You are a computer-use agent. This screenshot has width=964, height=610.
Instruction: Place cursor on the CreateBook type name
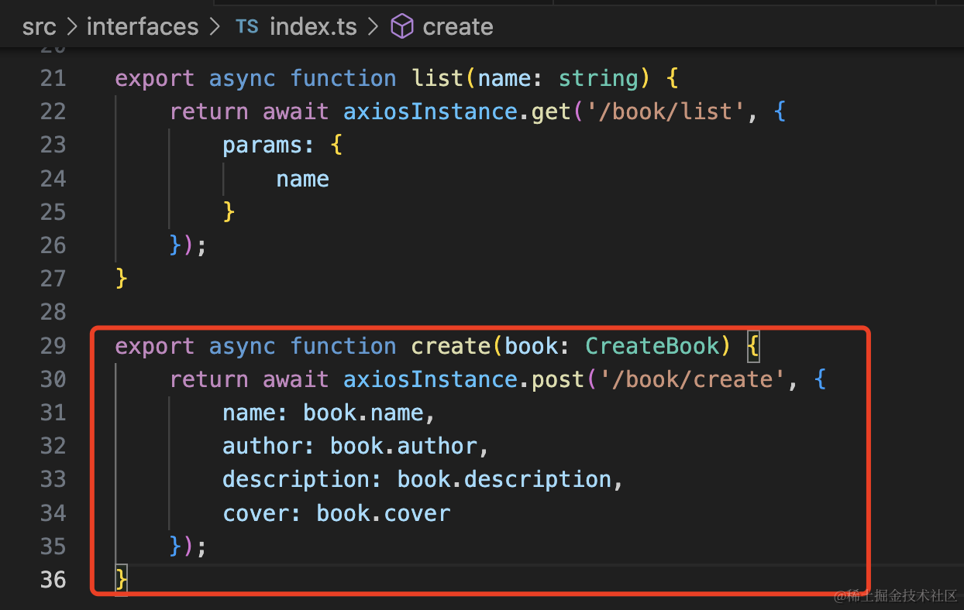(x=652, y=346)
